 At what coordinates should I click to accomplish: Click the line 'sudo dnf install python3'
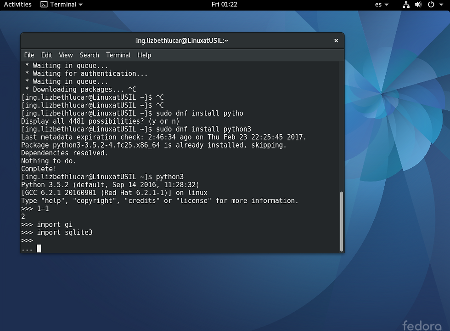point(136,129)
